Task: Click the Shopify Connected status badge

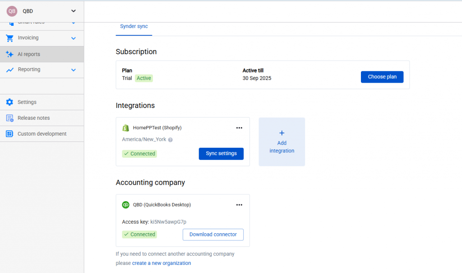Action: click(139, 154)
